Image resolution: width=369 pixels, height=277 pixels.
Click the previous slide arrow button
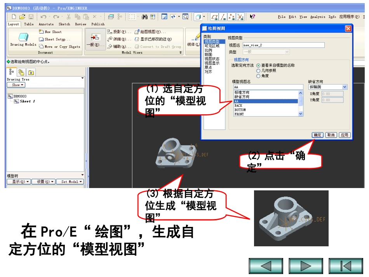pyautogui.click(x=266, y=266)
